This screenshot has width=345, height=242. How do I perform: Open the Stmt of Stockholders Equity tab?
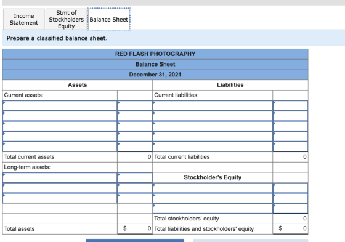pos(67,19)
